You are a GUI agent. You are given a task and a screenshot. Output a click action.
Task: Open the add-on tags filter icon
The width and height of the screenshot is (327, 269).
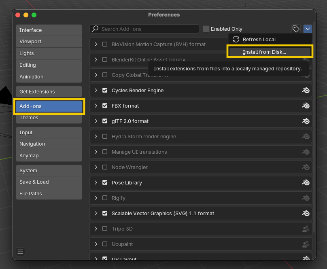click(296, 29)
